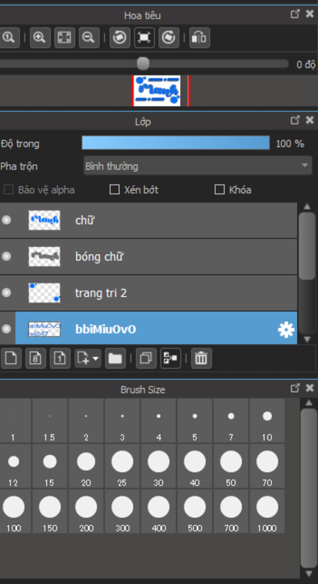Click the navigator preview thumbnail
This screenshot has height=584, width=318.
(x=157, y=91)
